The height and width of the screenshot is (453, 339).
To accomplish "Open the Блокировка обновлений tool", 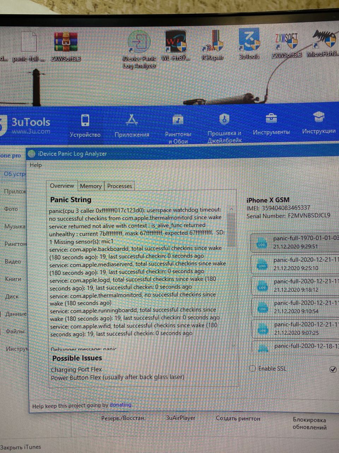I will click(x=309, y=423).
